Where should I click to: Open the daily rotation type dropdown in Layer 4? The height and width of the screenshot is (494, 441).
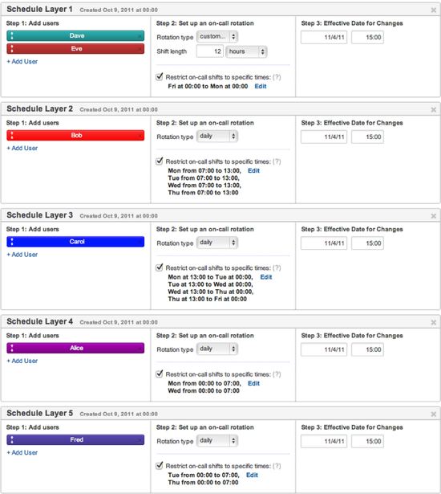(x=217, y=349)
